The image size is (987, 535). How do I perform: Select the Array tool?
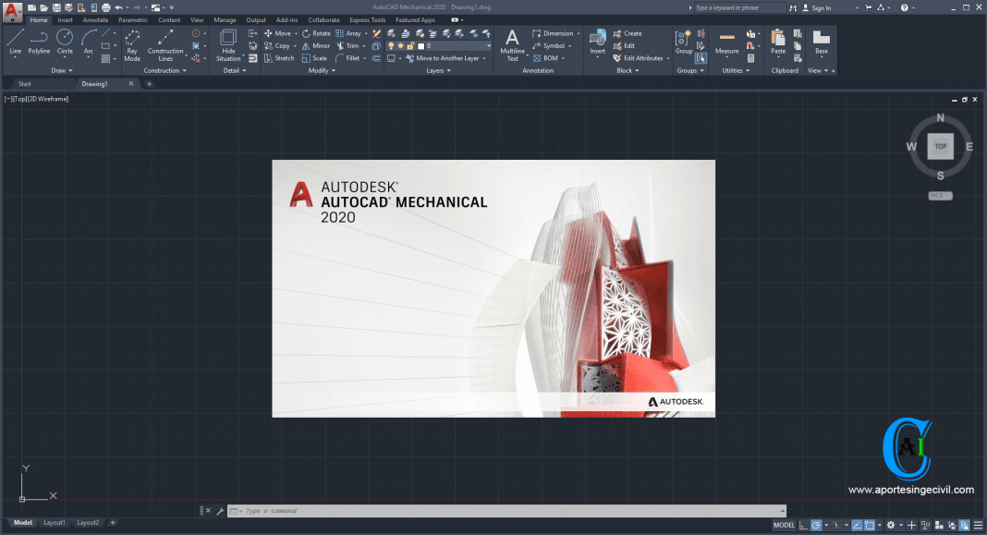348,33
